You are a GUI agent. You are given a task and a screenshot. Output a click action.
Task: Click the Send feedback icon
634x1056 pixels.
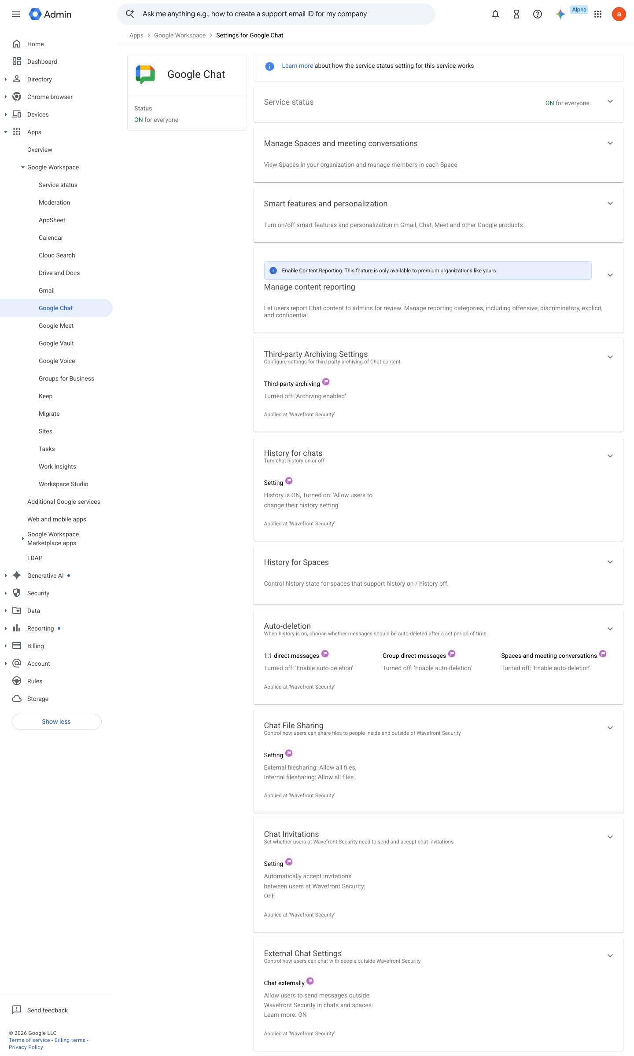click(x=17, y=1010)
